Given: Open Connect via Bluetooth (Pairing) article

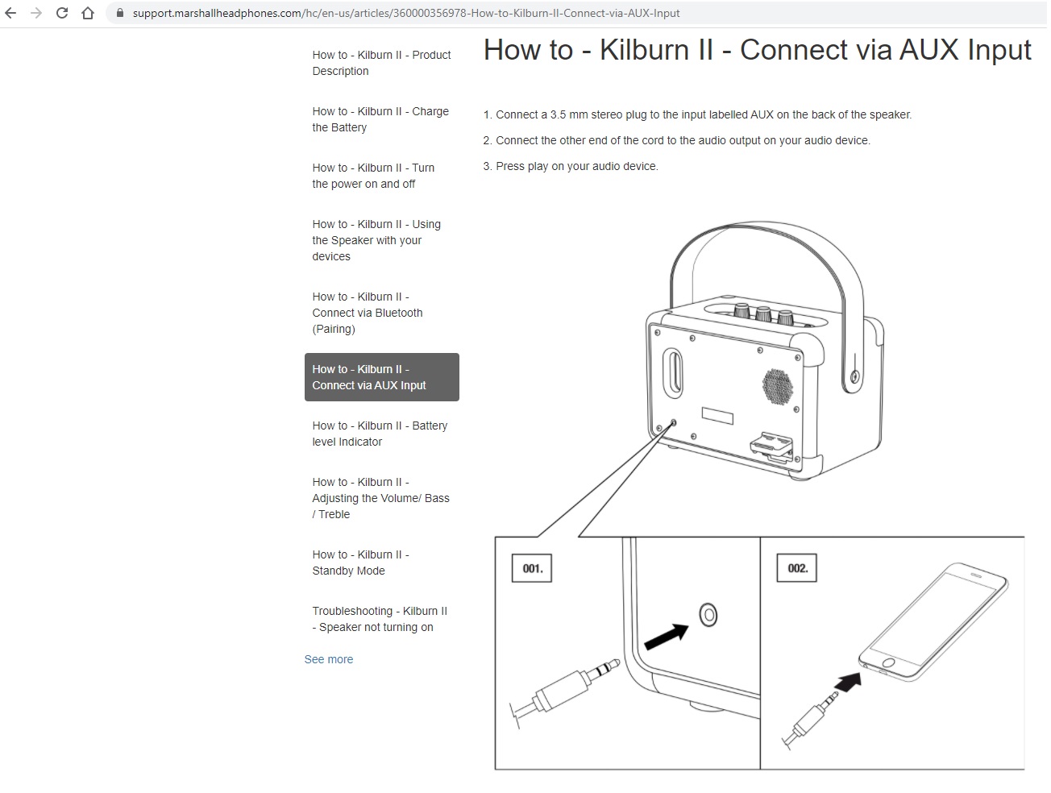Looking at the screenshot, I should 368,313.
